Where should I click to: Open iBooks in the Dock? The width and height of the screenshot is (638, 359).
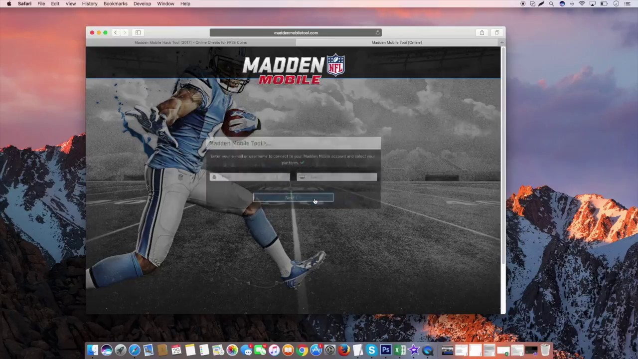[x=288, y=350]
